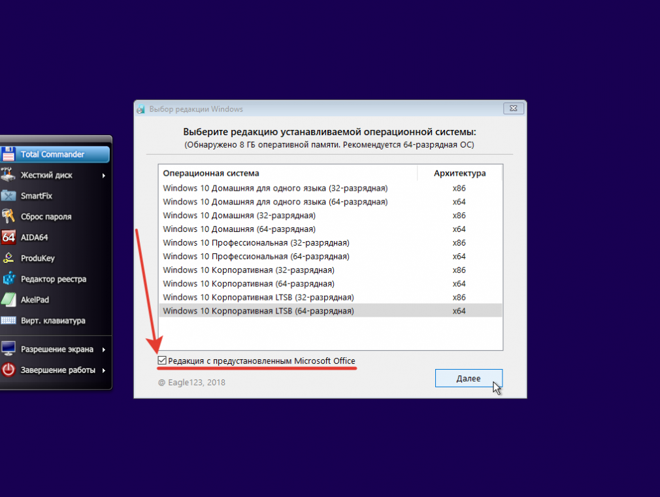The height and width of the screenshot is (497, 660).
Task: Click the dialog title bar setup icon
Action: point(140,109)
